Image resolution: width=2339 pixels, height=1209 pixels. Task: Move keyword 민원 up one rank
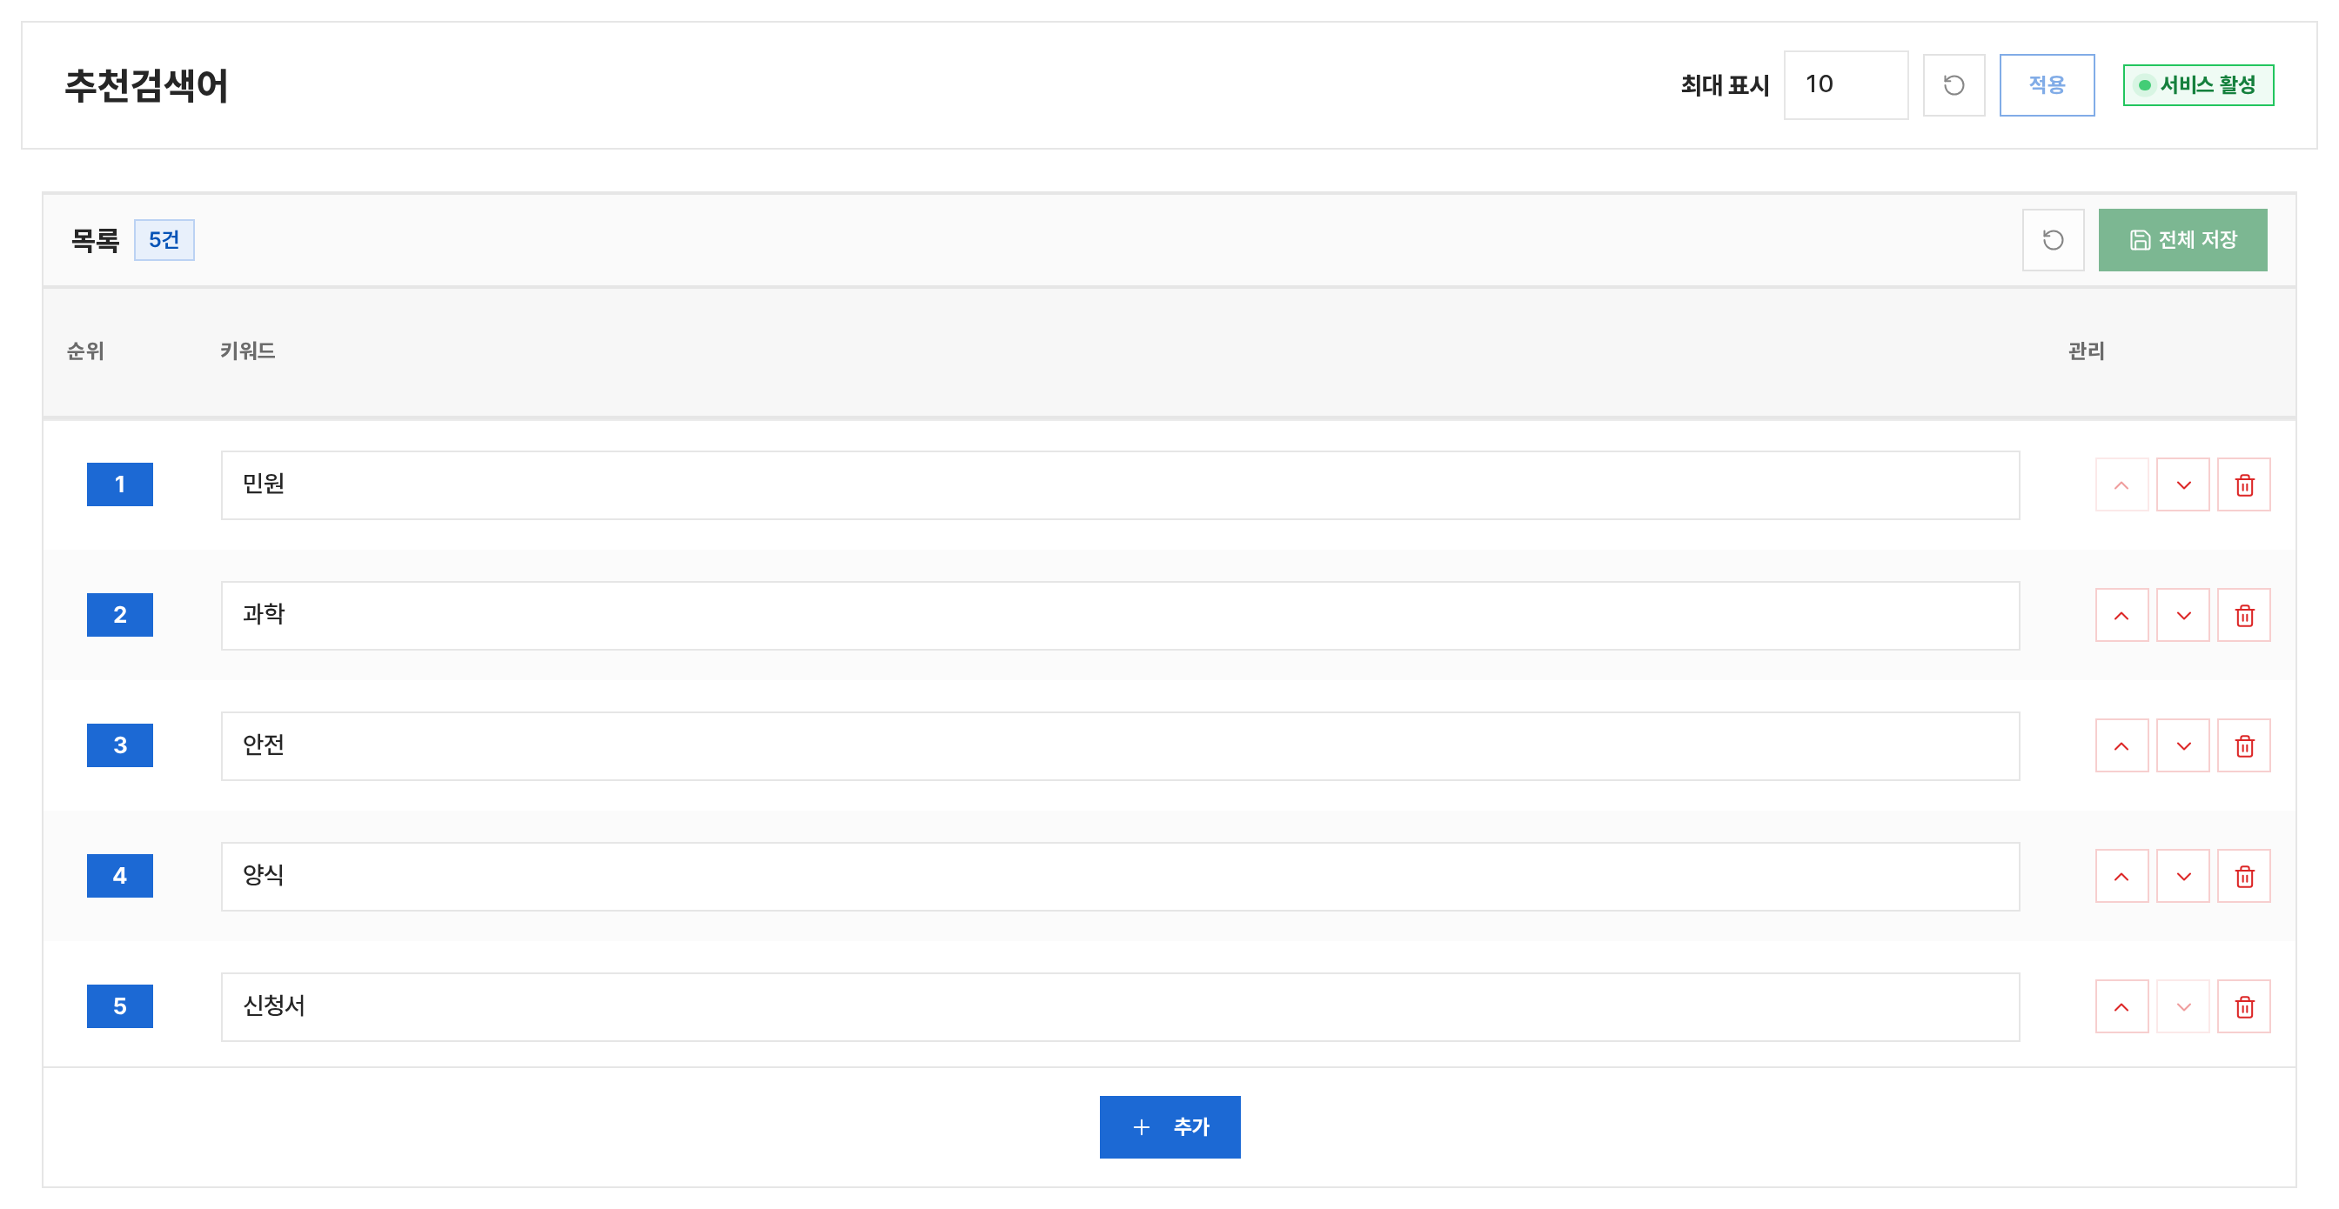coord(2121,484)
